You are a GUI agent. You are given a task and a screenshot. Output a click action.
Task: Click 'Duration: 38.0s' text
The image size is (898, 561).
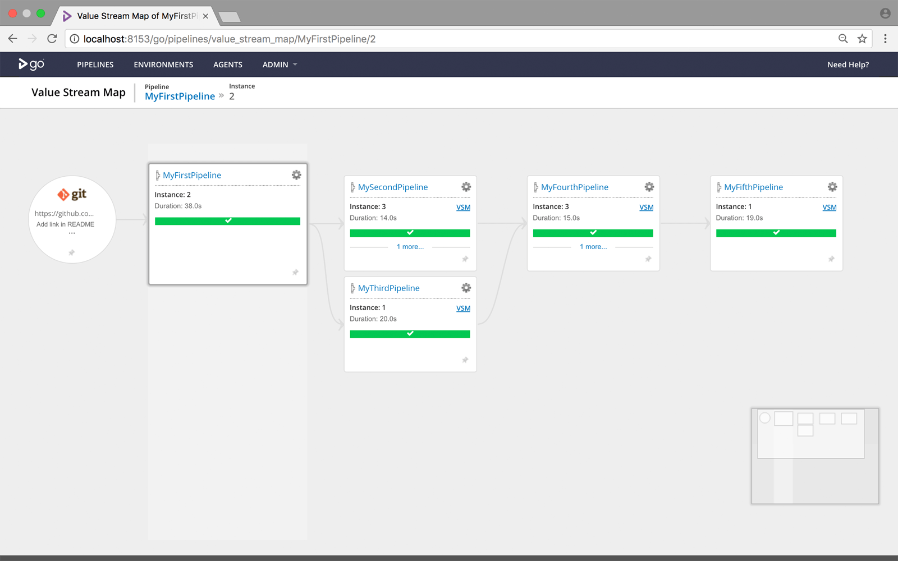178,206
